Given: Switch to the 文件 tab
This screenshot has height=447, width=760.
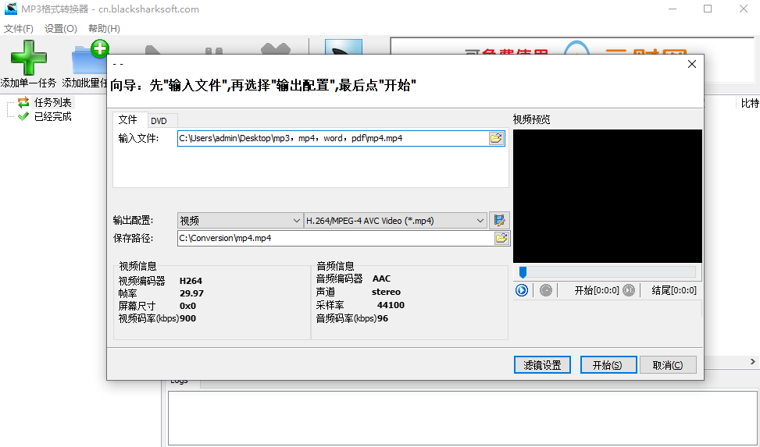Looking at the screenshot, I should coord(128,119).
